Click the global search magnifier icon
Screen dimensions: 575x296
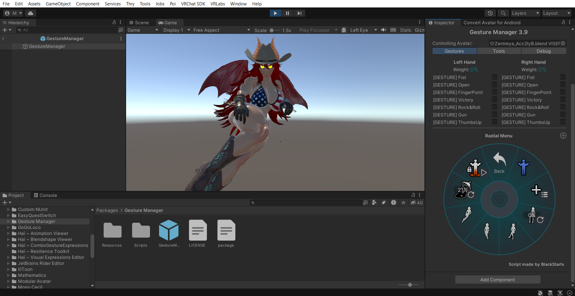point(503,13)
